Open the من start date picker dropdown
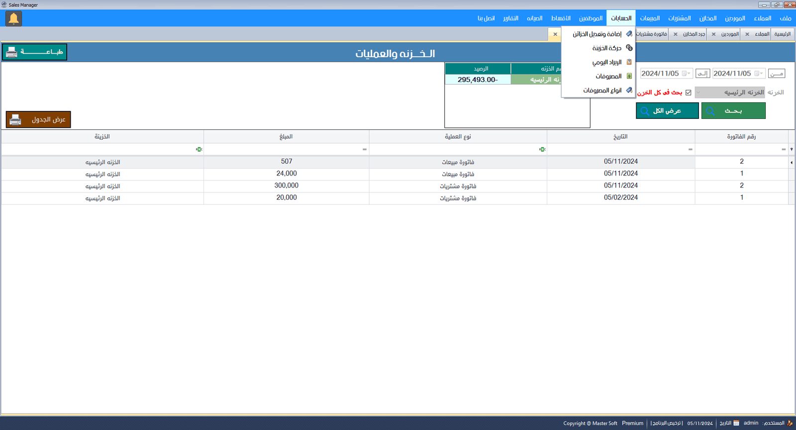Screen dimensions: 796x430 point(761,74)
